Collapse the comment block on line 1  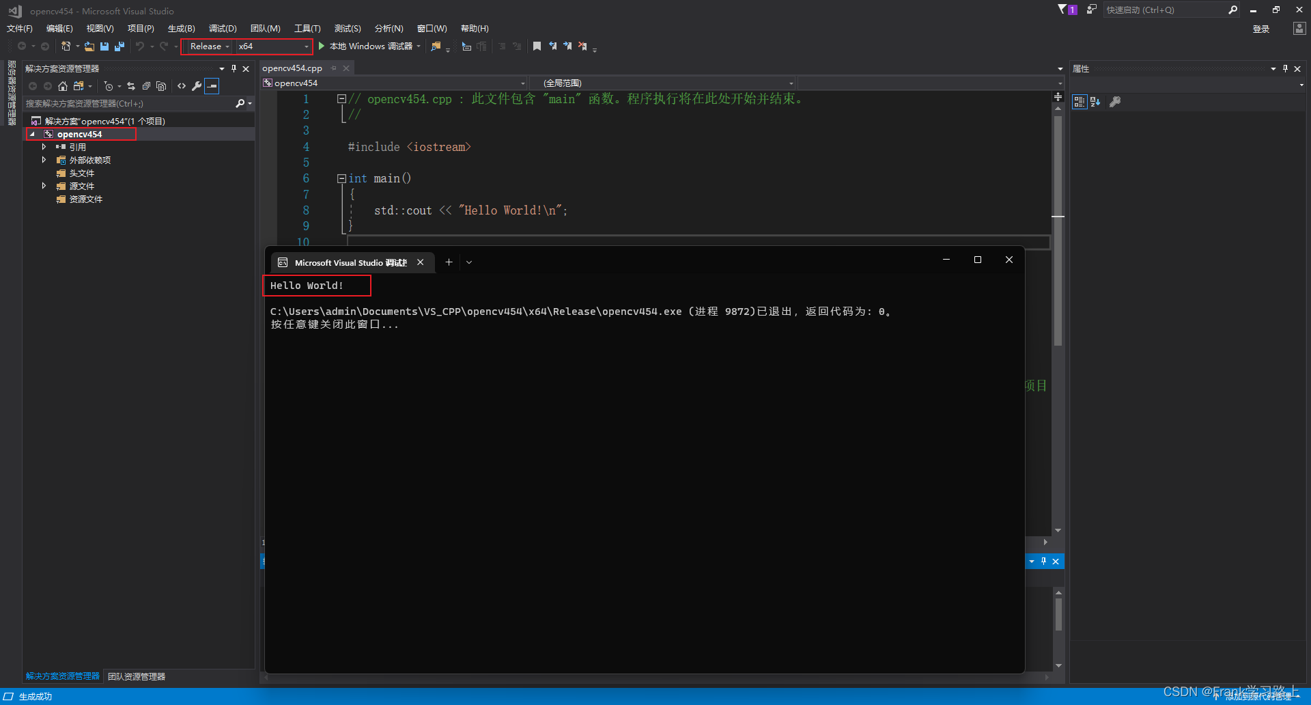click(341, 99)
